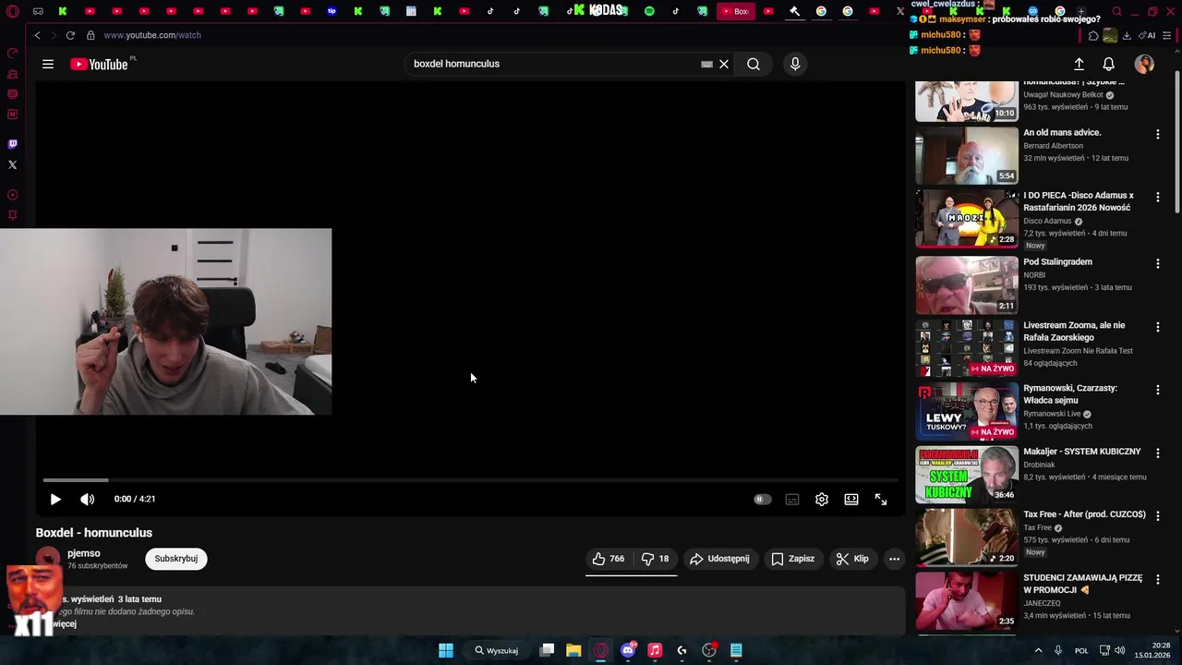This screenshot has height=665, width=1182.
Task: Open 'Tax Free - After (prod. CUZCOS)' title
Action: tap(1084, 514)
